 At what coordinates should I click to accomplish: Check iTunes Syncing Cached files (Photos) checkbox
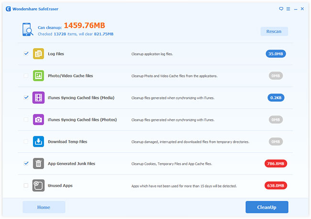(26, 120)
